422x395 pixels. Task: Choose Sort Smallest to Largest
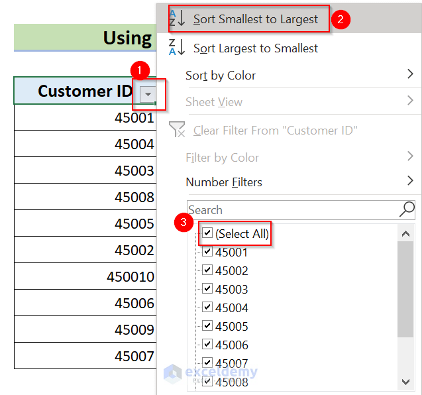click(x=256, y=19)
